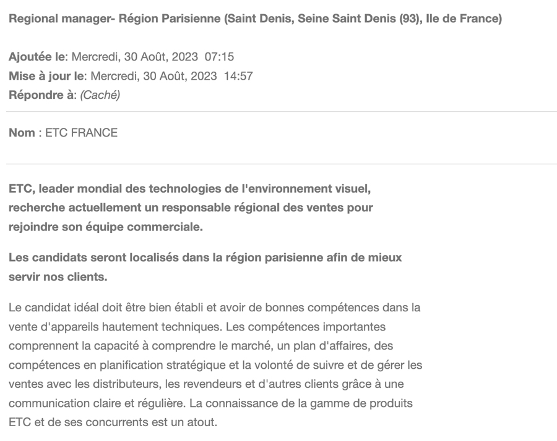The width and height of the screenshot is (557, 441).
Task: Click 'Saint Denis, Seine Saint Denis (93)' location
Action: coord(323,19)
